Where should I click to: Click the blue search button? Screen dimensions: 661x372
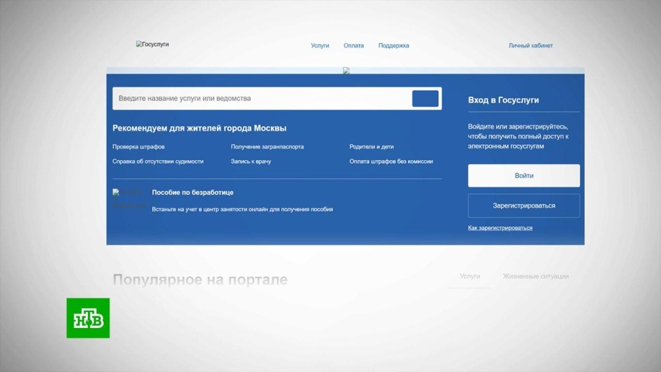[425, 98]
